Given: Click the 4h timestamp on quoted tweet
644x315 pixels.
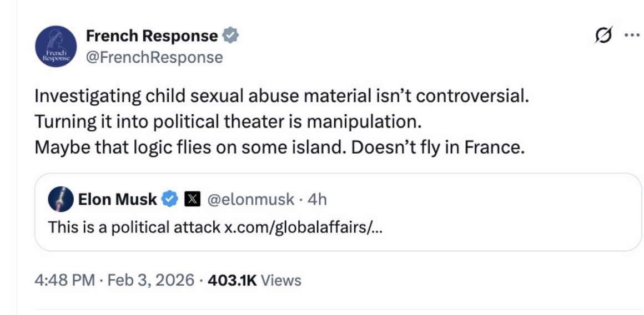Looking at the screenshot, I should pyautogui.click(x=317, y=200).
